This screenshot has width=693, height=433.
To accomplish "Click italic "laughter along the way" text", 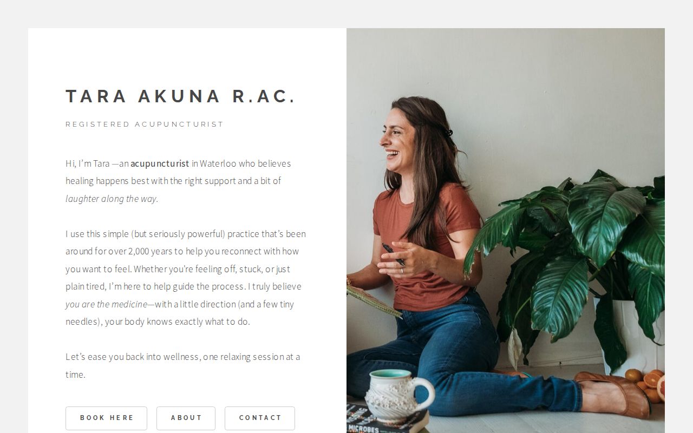I will tap(112, 199).
